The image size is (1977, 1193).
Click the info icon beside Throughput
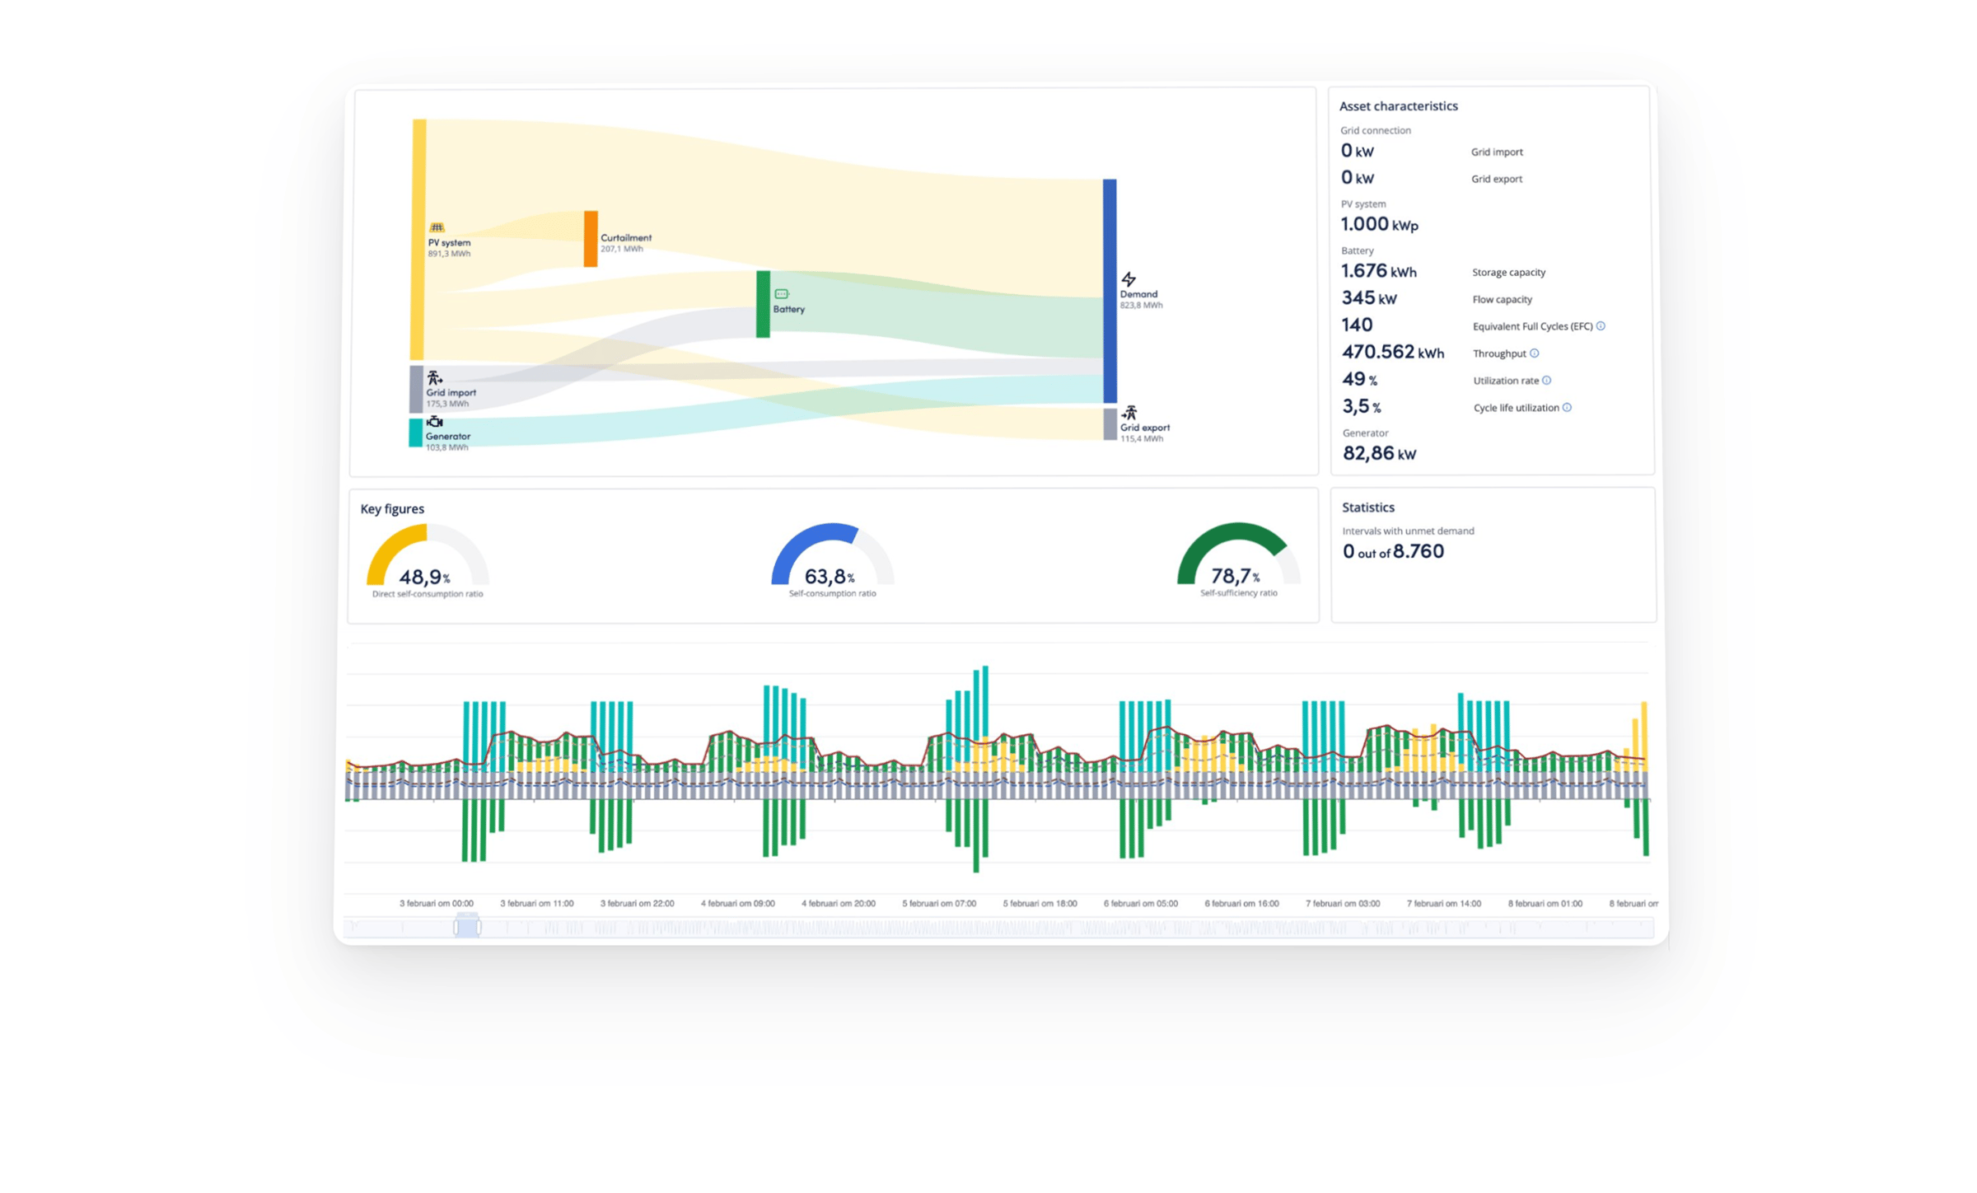click(1534, 353)
